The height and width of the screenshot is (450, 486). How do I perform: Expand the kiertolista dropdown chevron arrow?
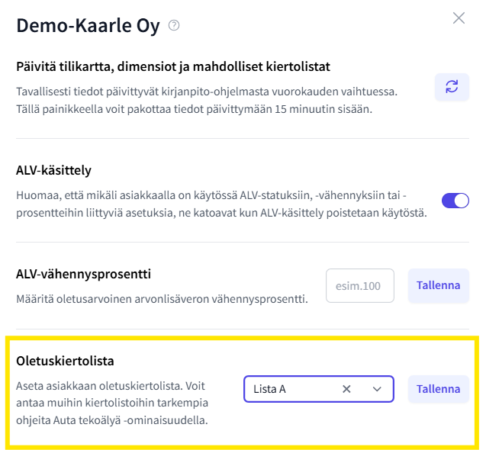click(377, 389)
